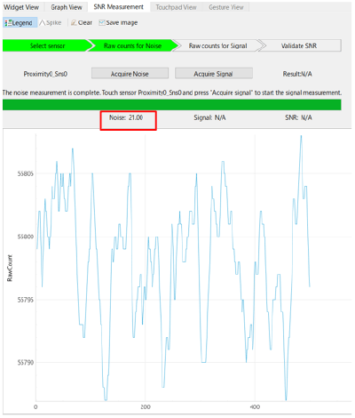
Task: Click the 'Validate SNR' step
Action: pyautogui.click(x=299, y=45)
